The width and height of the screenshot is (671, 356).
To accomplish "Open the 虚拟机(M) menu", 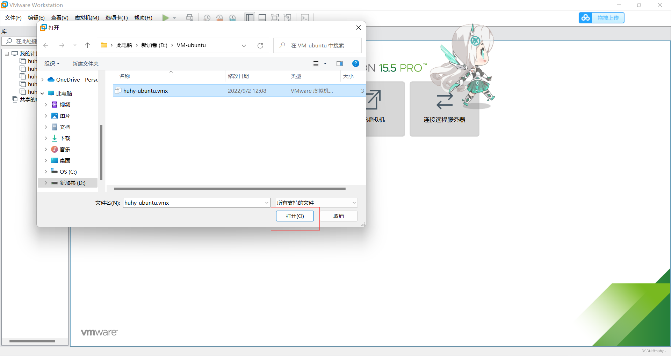I will [x=87, y=18].
